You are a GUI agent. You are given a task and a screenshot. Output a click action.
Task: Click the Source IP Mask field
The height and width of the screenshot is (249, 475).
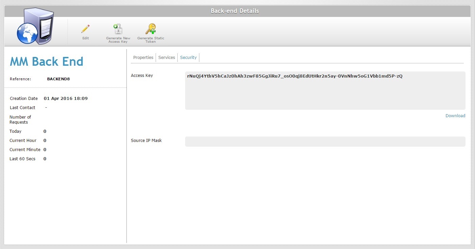(x=325, y=142)
